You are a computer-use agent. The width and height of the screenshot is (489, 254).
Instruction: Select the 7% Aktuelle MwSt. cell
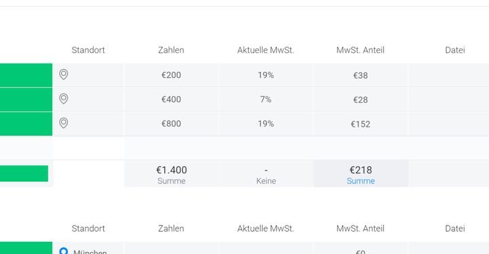click(266, 100)
